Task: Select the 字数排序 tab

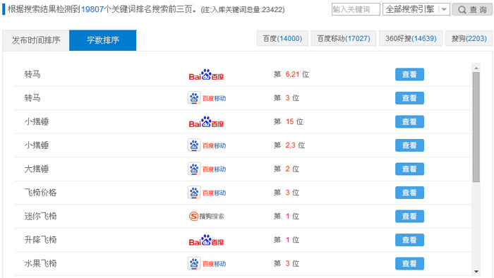Action: tap(103, 40)
